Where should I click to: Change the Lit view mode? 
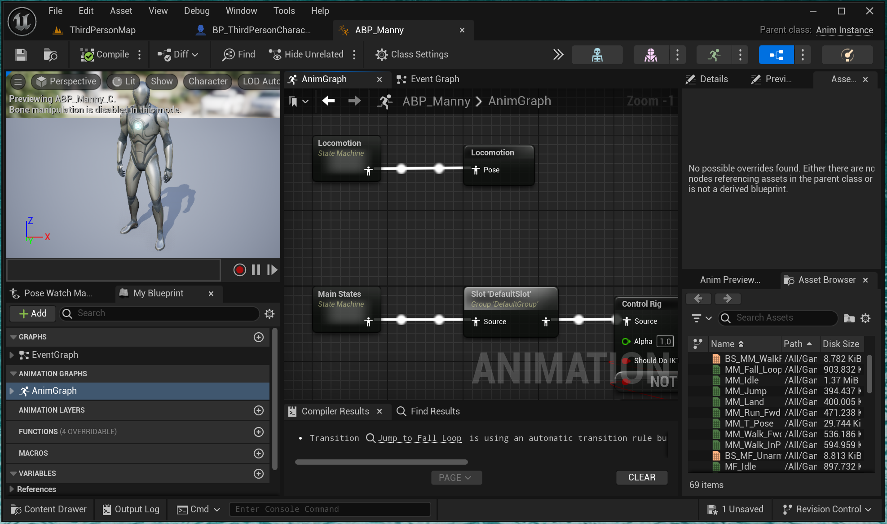[124, 82]
